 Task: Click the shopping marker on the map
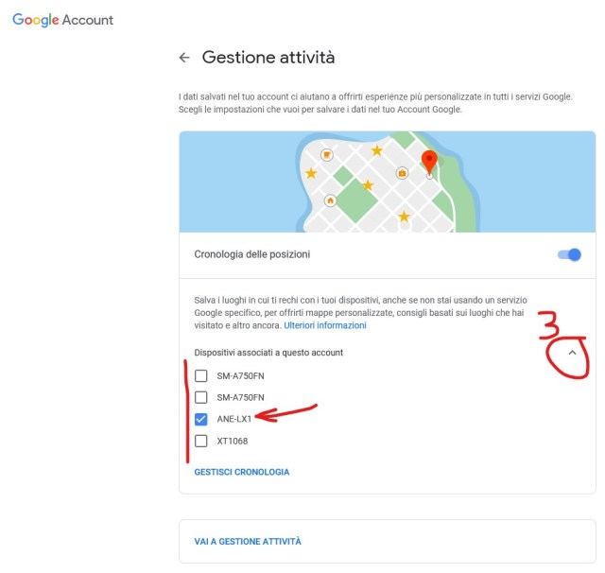click(x=326, y=154)
